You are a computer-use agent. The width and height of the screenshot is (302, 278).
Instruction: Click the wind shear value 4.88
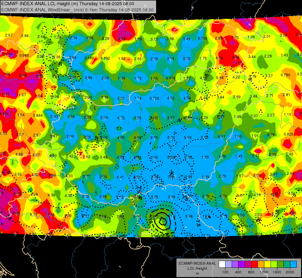tap(19, 154)
